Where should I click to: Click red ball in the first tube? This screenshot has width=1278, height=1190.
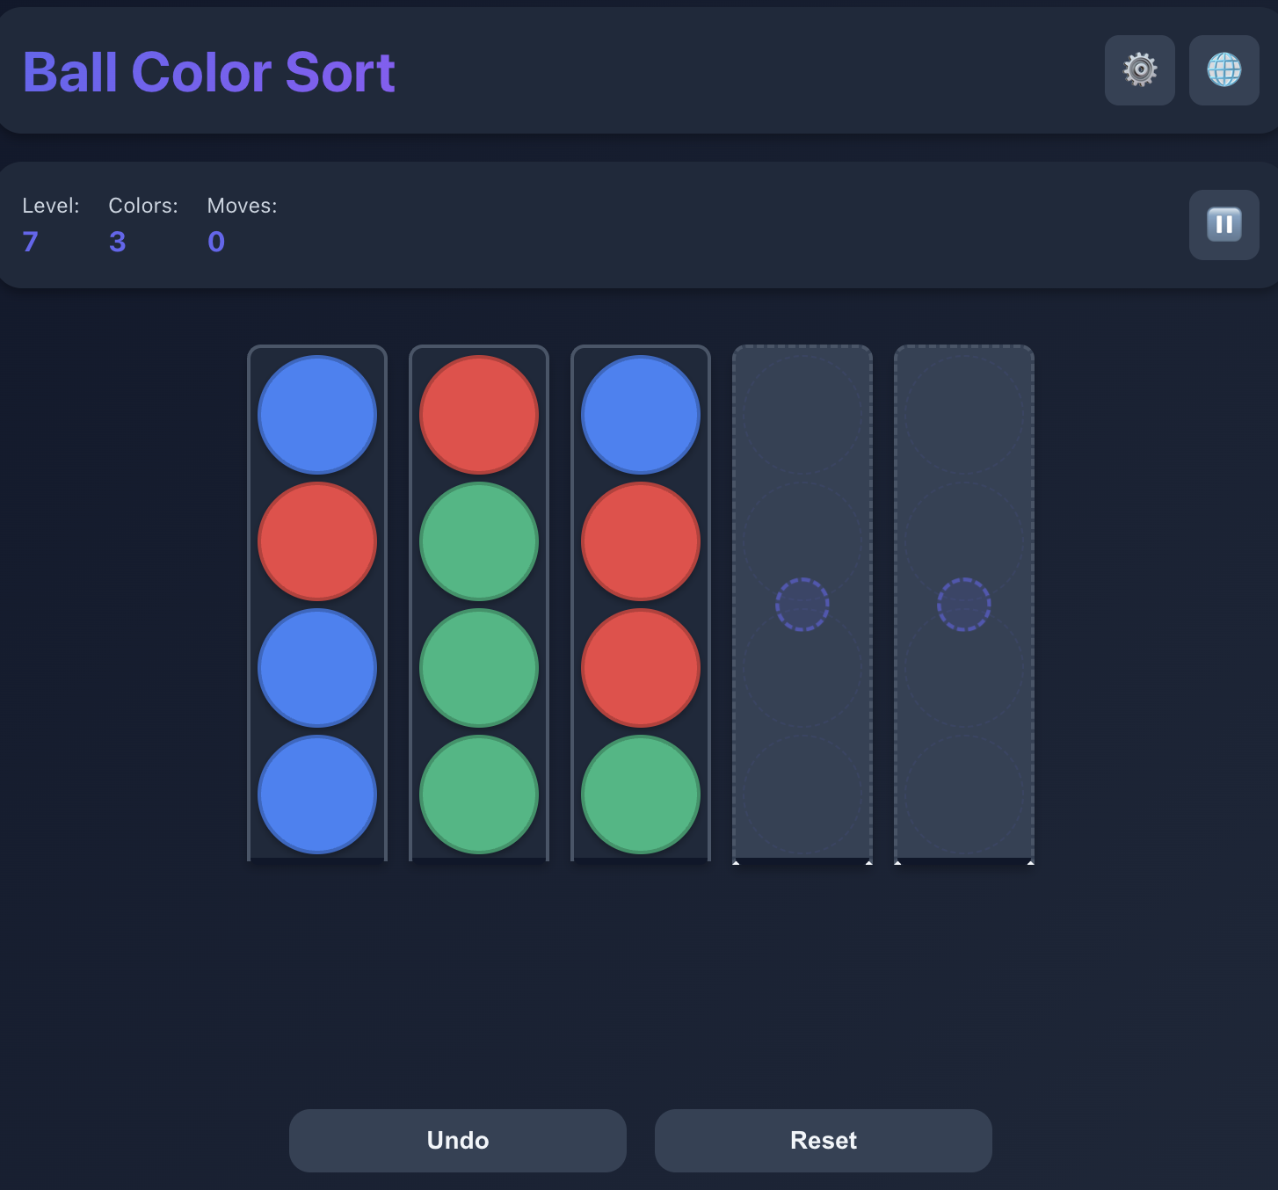[317, 541]
